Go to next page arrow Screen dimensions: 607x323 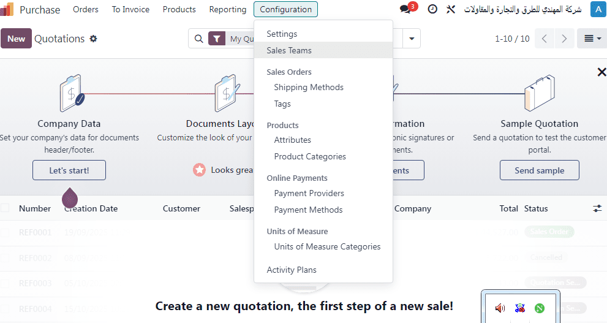click(x=564, y=39)
